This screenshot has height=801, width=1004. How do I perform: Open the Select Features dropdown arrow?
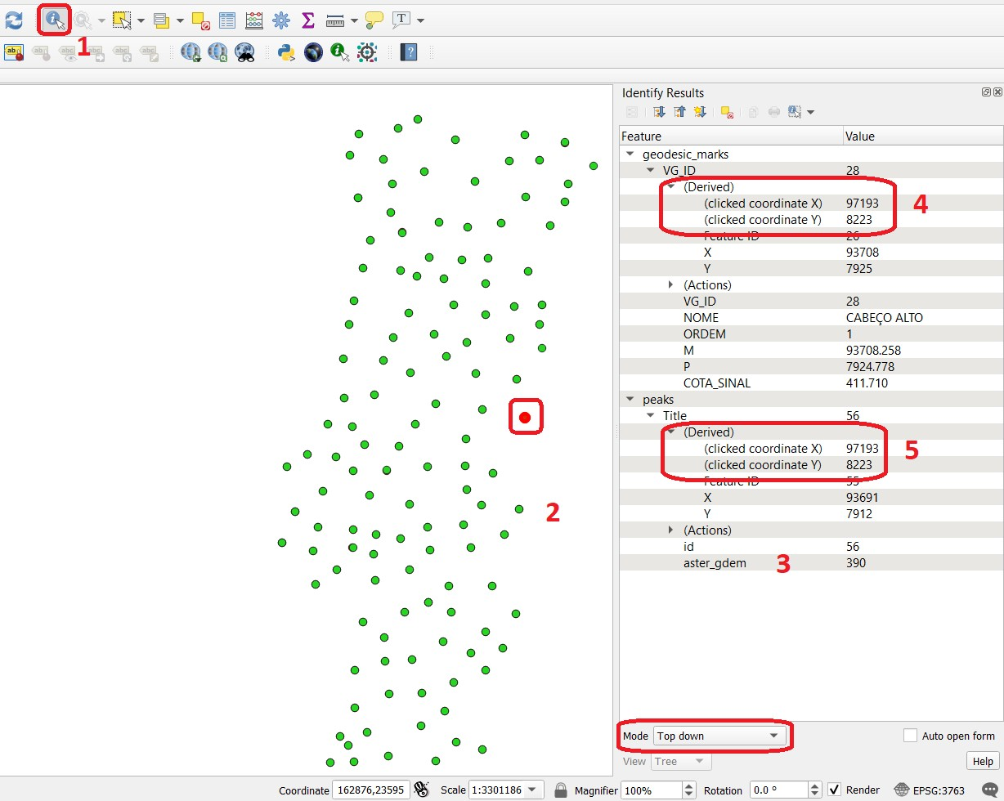click(x=141, y=20)
